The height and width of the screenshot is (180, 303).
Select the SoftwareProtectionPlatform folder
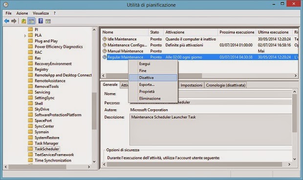click(58, 115)
